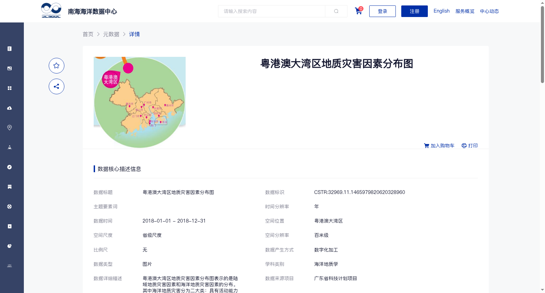Image resolution: width=545 pixels, height=293 pixels.
Task: Open the map location pin sidebar icon
Action: [x=10, y=128]
